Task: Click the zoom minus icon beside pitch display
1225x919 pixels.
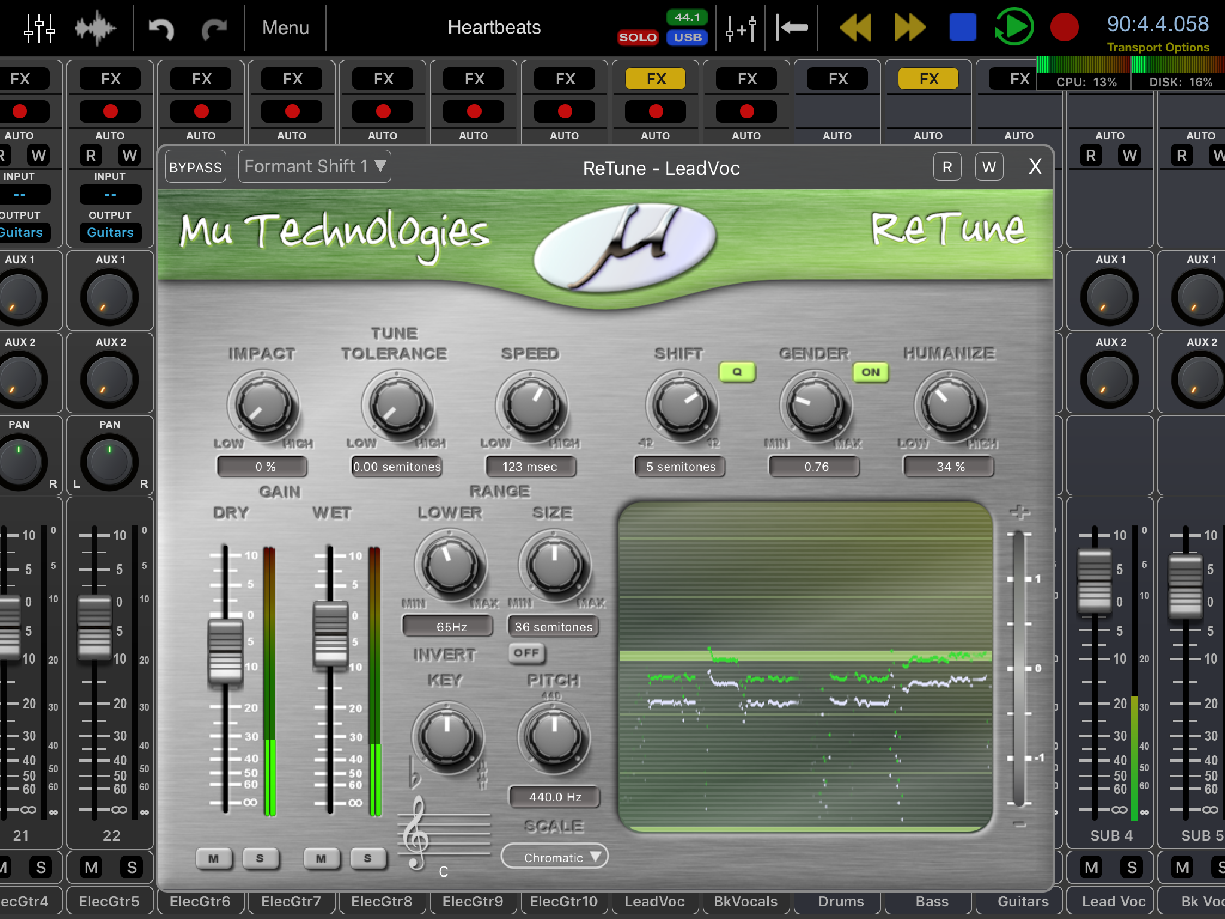Action: pyautogui.click(x=1019, y=824)
